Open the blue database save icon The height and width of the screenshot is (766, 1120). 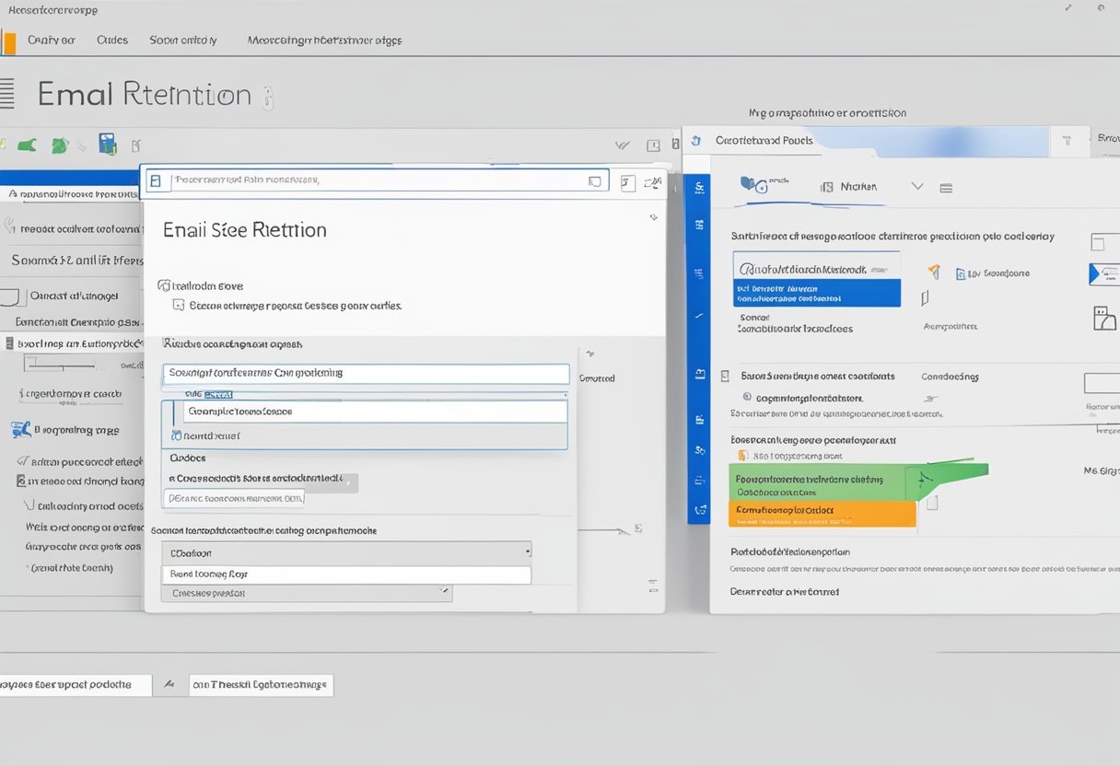pos(108,145)
